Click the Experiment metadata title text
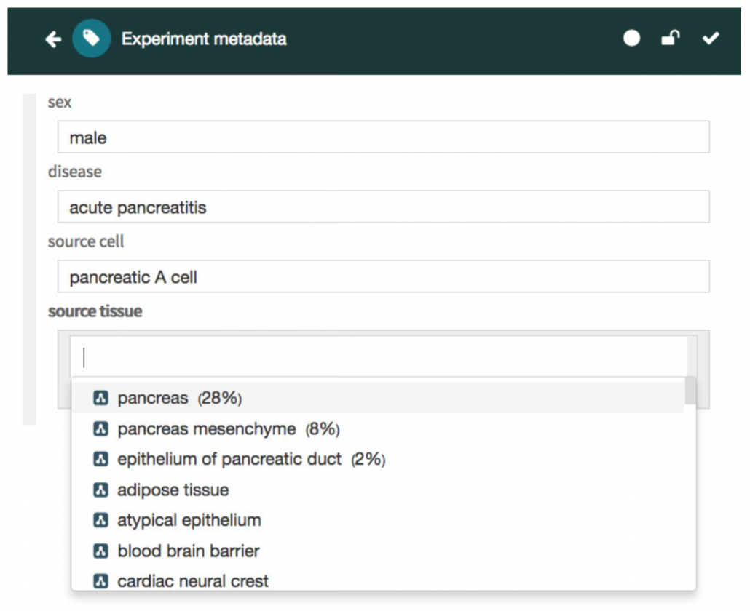Viewport: 750px width, 611px height. pyautogui.click(x=204, y=39)
